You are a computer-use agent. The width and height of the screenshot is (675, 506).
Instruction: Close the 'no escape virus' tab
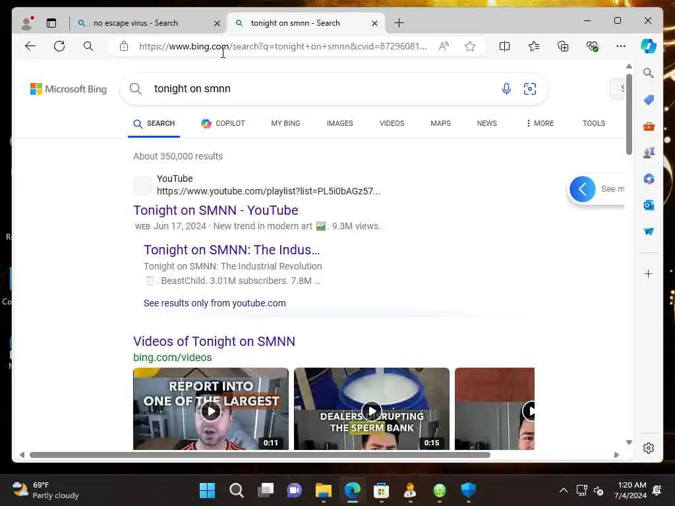pos(218,23)
